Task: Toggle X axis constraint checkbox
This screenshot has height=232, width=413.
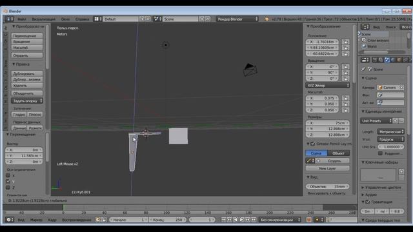Action: point(8,175)
